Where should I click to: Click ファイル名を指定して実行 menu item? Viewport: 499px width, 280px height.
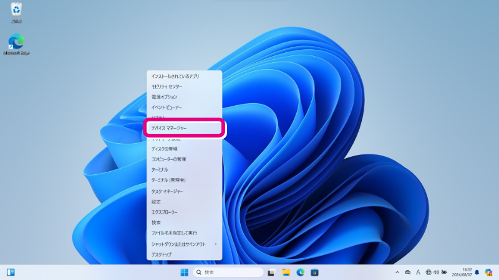click(184, 233)
